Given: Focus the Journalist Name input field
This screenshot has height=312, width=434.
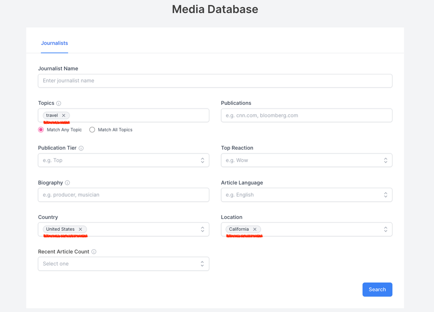Looking at the screenshot, I should 215,81.
